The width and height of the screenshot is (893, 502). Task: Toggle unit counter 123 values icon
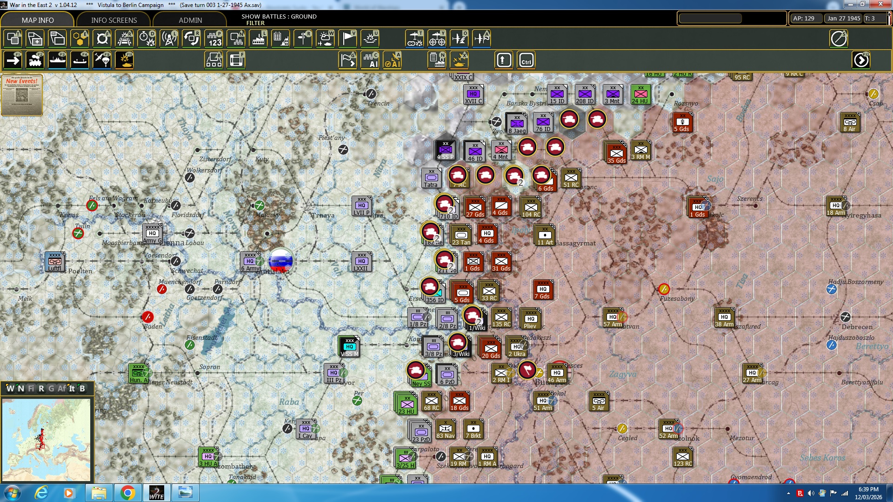point(214,39)
